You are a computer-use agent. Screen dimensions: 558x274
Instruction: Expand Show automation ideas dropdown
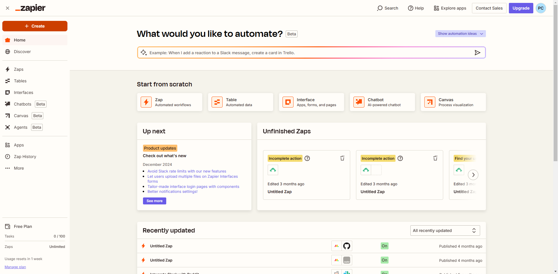pos(460,34)
